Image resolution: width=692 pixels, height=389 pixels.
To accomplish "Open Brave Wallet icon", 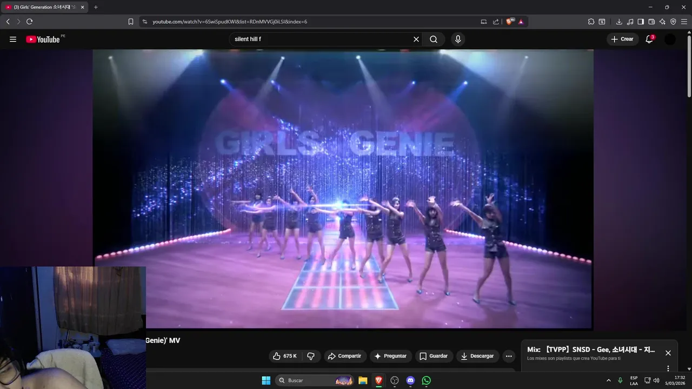I will (x=651, y=22).
